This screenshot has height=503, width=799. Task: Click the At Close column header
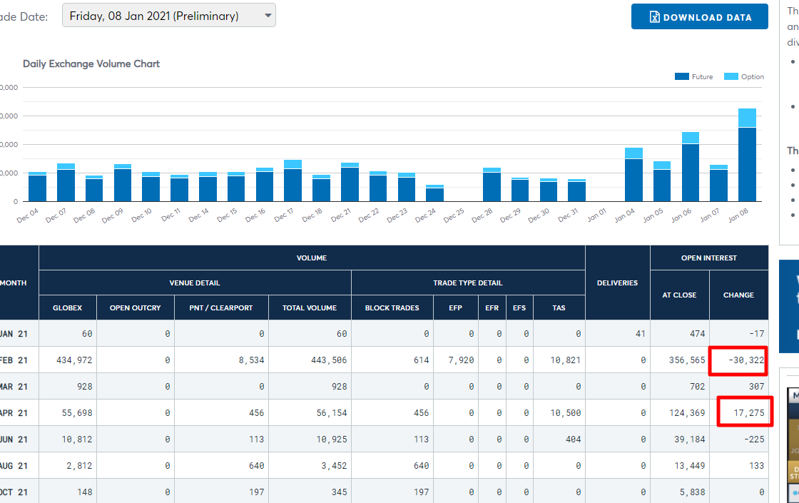point(679,295)
